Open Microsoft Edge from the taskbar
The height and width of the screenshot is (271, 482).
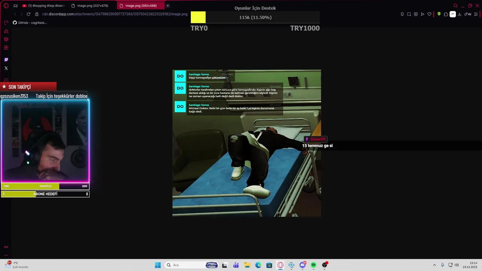pyautogui.click(x=258, y=265)
